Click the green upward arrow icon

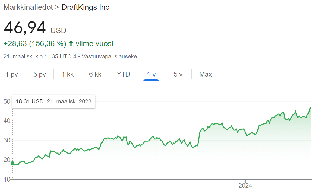point(71,43)
